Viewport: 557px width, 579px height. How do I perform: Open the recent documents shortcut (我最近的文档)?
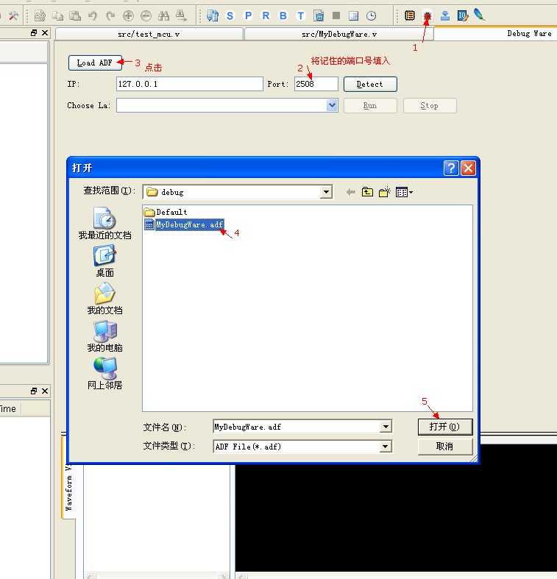pos(105,224)
